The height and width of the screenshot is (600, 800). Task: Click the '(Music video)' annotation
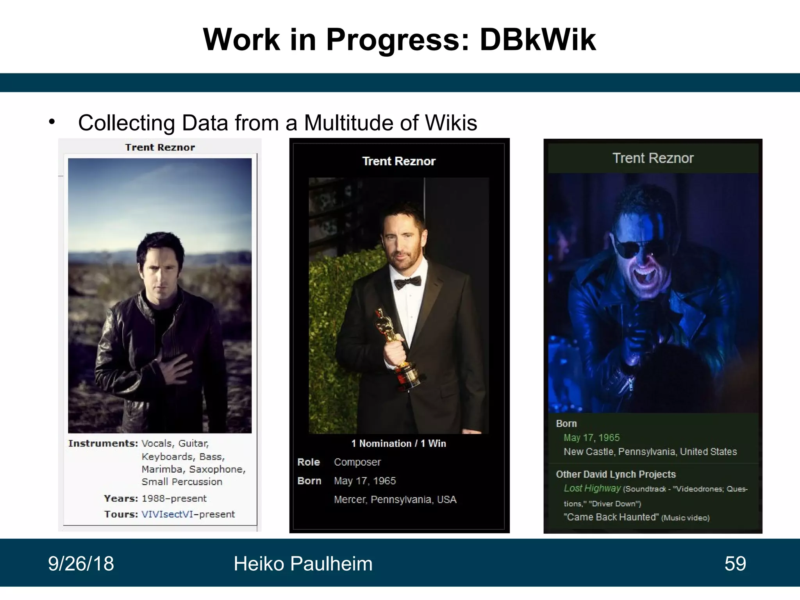click(686, 518)
